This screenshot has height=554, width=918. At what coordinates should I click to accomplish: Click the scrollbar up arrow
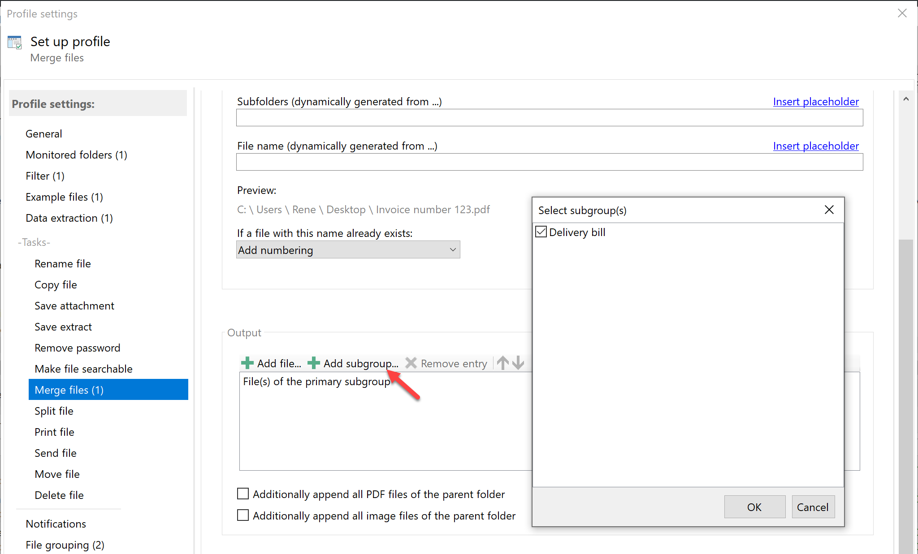click(906, 99)
